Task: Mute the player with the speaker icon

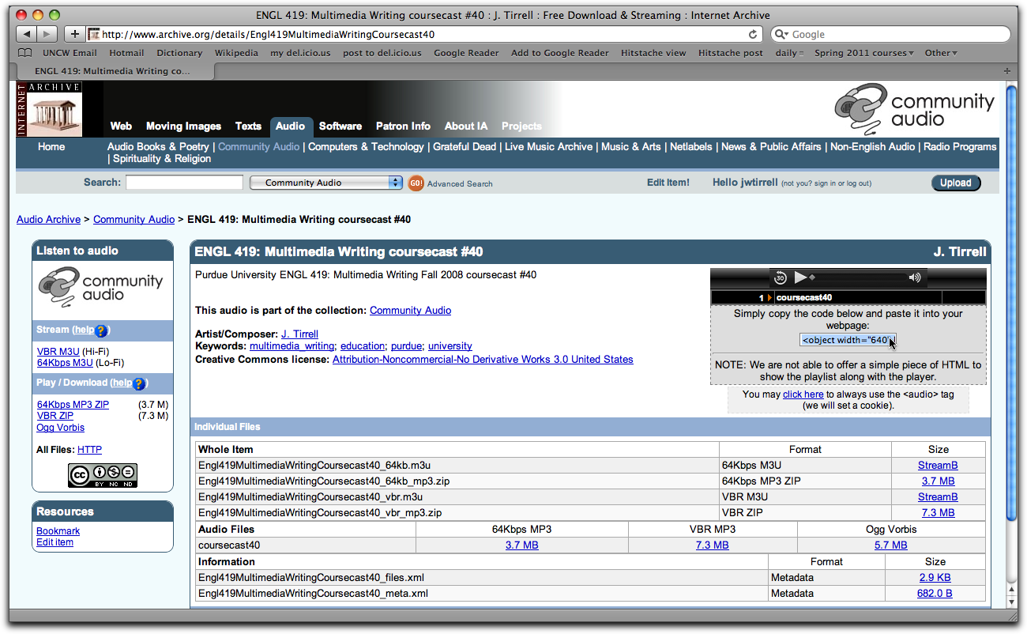Action: point(915,277)
